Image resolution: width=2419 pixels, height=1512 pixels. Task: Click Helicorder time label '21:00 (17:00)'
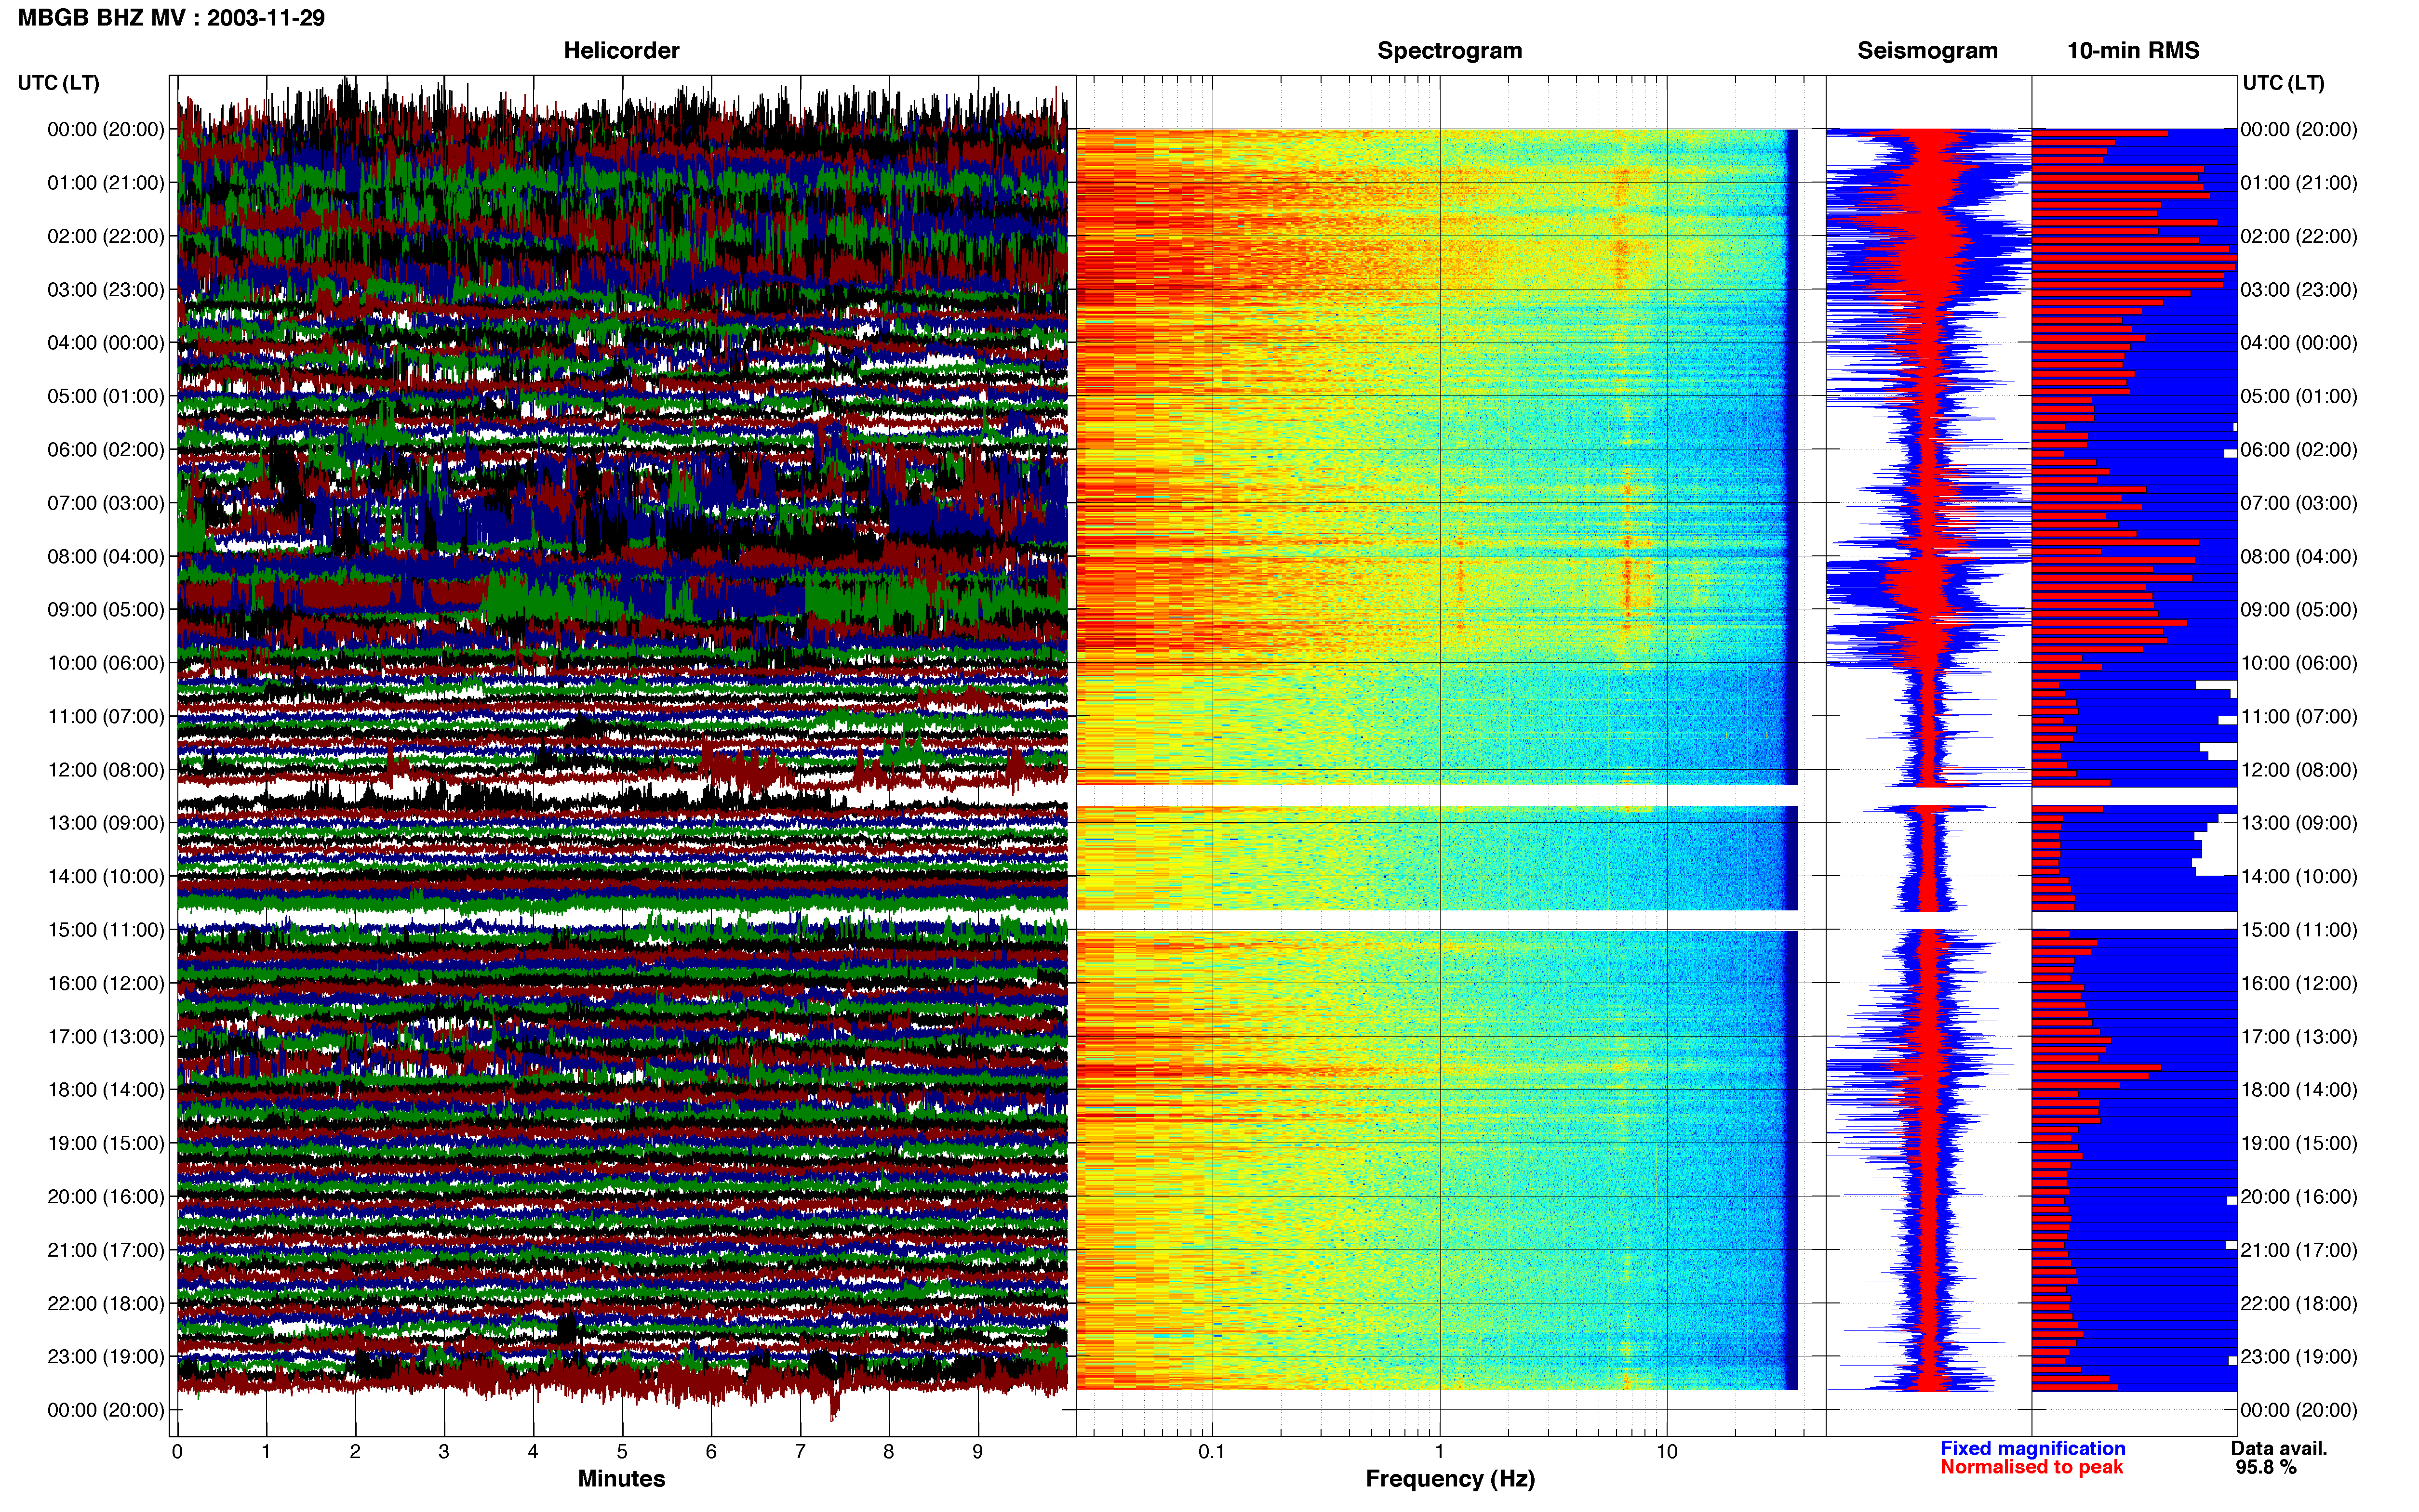click(x=106, y=1250)
